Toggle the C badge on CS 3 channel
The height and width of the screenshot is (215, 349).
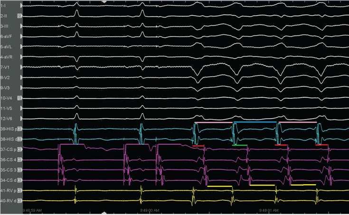(x=19, y=170)
